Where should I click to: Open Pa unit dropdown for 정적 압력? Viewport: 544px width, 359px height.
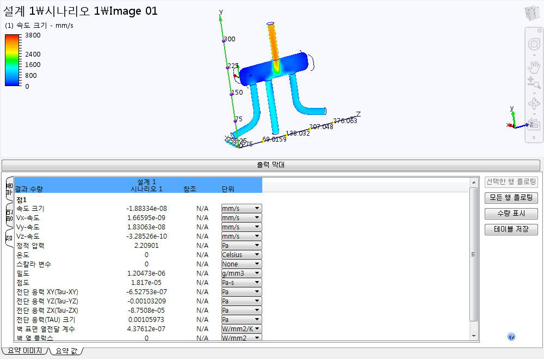coord(242,246)
